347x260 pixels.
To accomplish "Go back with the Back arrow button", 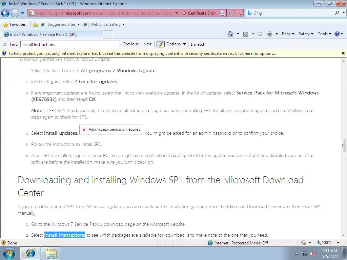I will click(5, 13).
